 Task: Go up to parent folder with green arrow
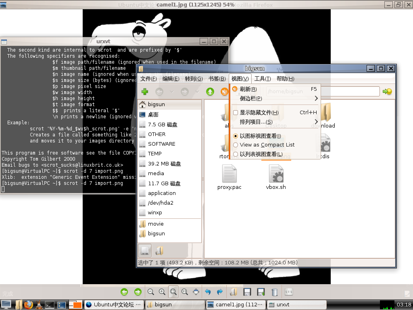pos(210,92)
